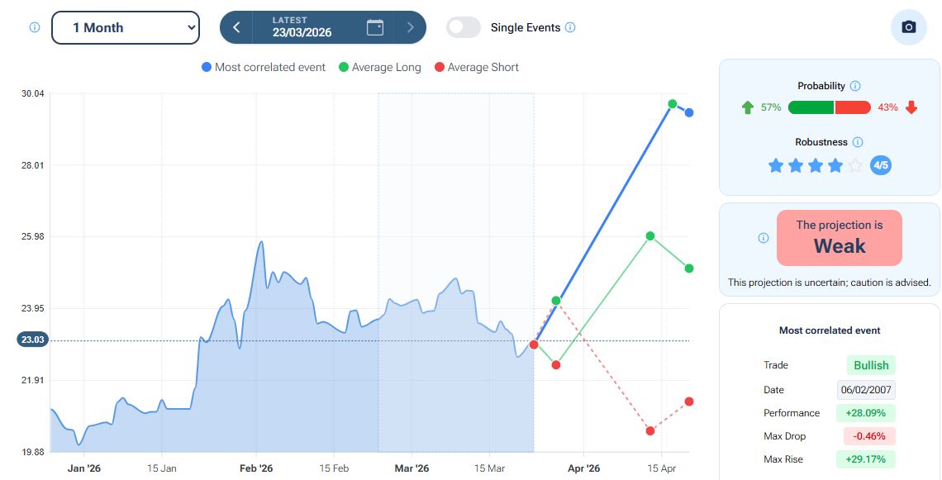Viewport: 942px width, 480px height.
Task: Hide the Average Long legend series
Action: click(x=379, y=67)
